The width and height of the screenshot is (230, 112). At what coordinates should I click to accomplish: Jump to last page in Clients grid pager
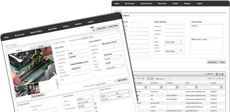(152, 79)
